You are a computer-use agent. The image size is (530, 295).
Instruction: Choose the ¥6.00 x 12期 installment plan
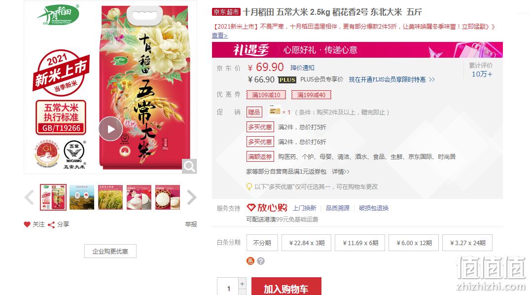coord(414,243)
